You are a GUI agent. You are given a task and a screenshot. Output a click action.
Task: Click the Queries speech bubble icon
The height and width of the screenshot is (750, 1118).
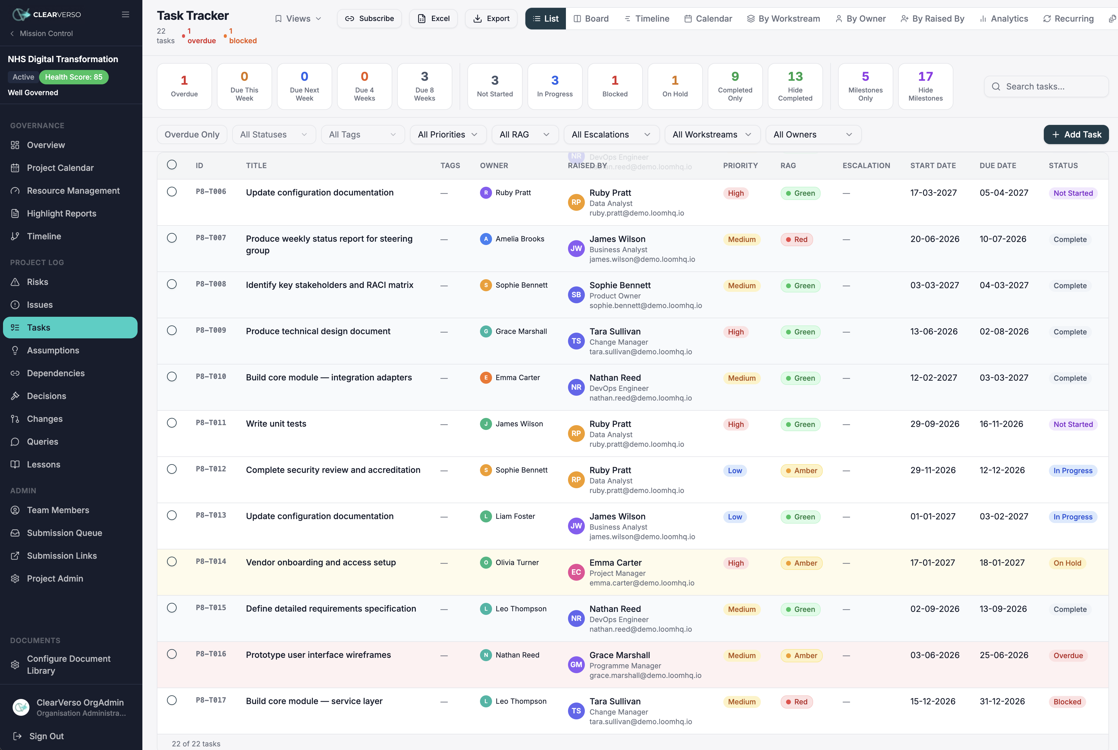[15, 441]
